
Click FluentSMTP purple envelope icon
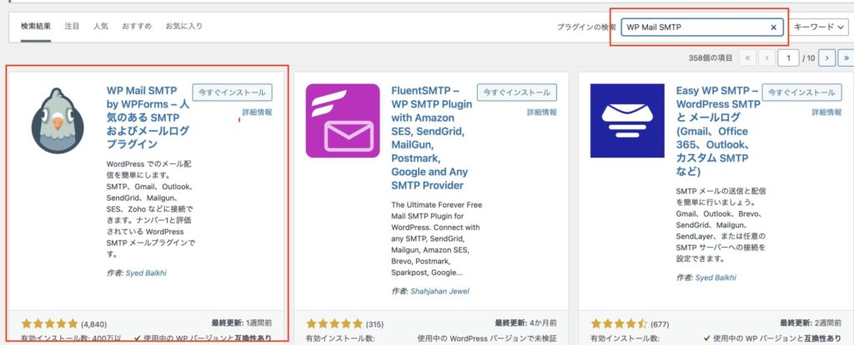point(343,121)
